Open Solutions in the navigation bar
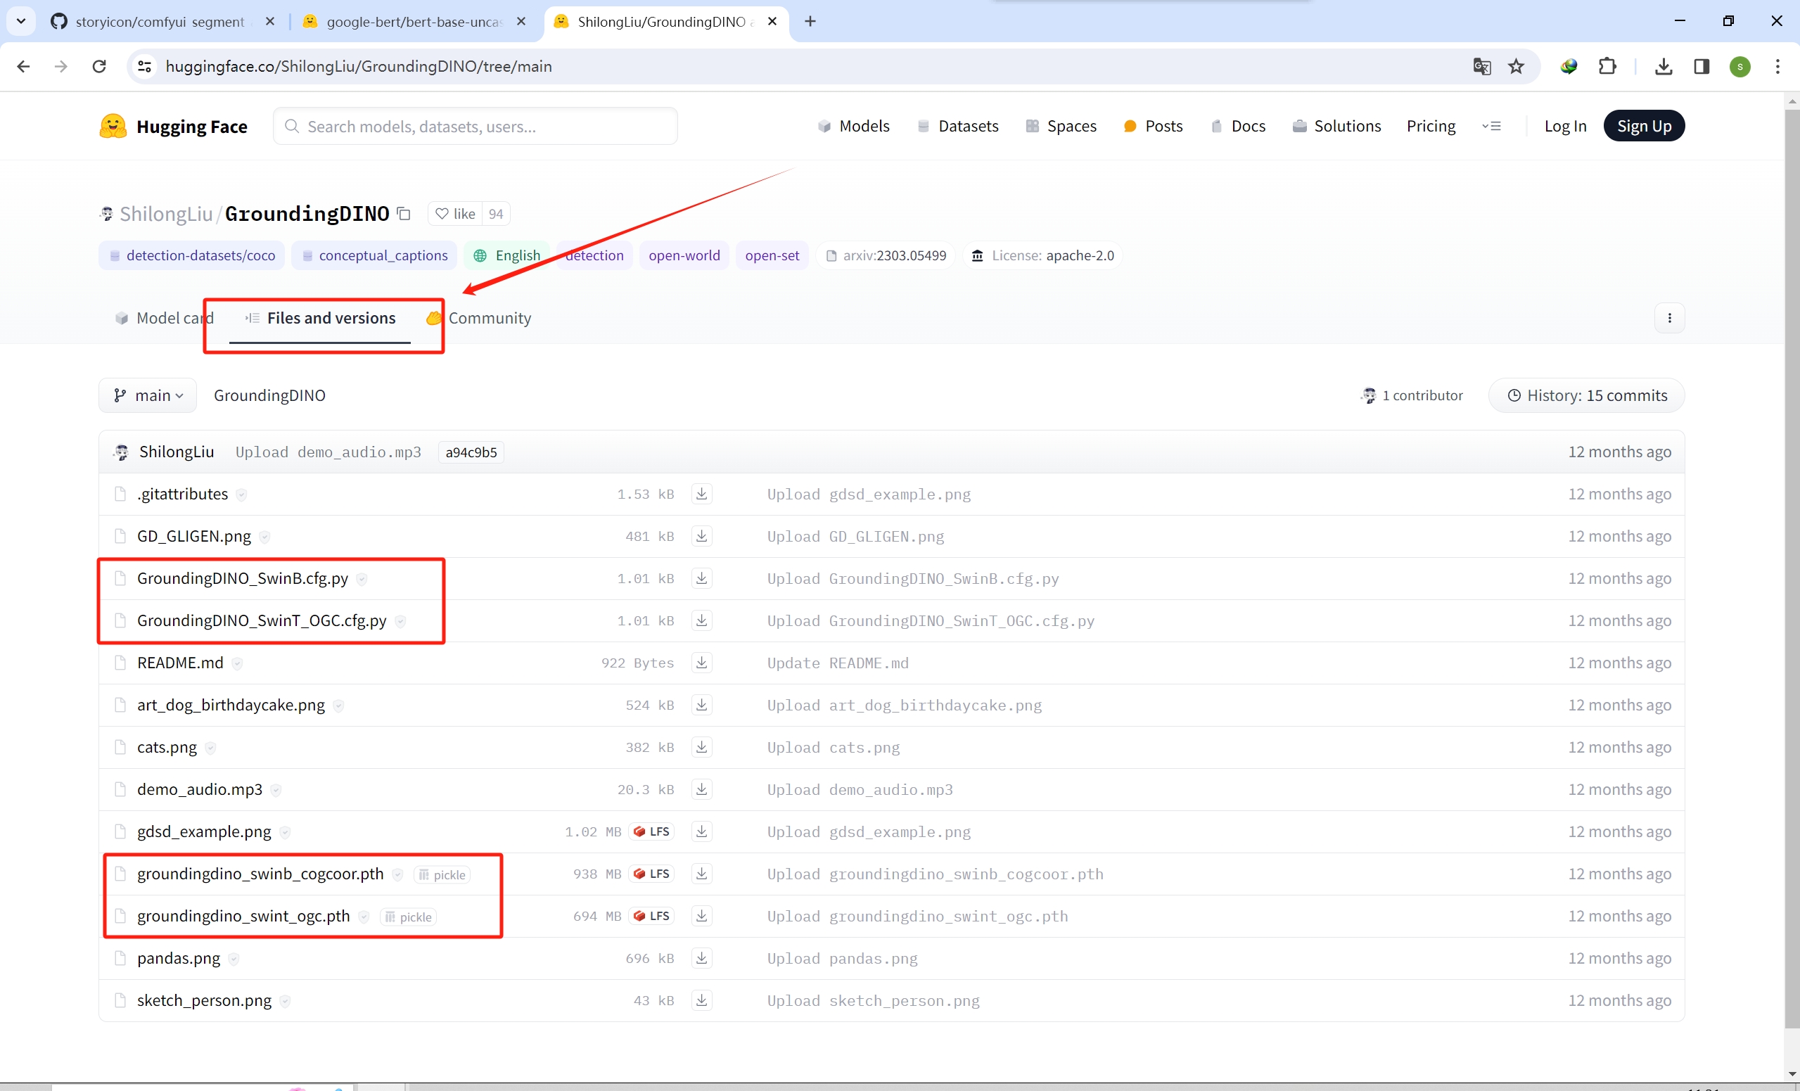 click(1336, 127)
